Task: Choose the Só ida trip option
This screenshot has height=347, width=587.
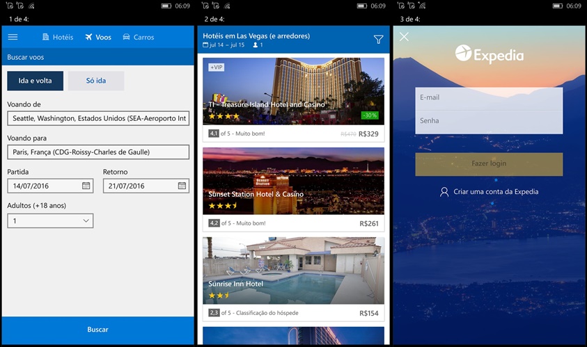Action: pos(96,81)
